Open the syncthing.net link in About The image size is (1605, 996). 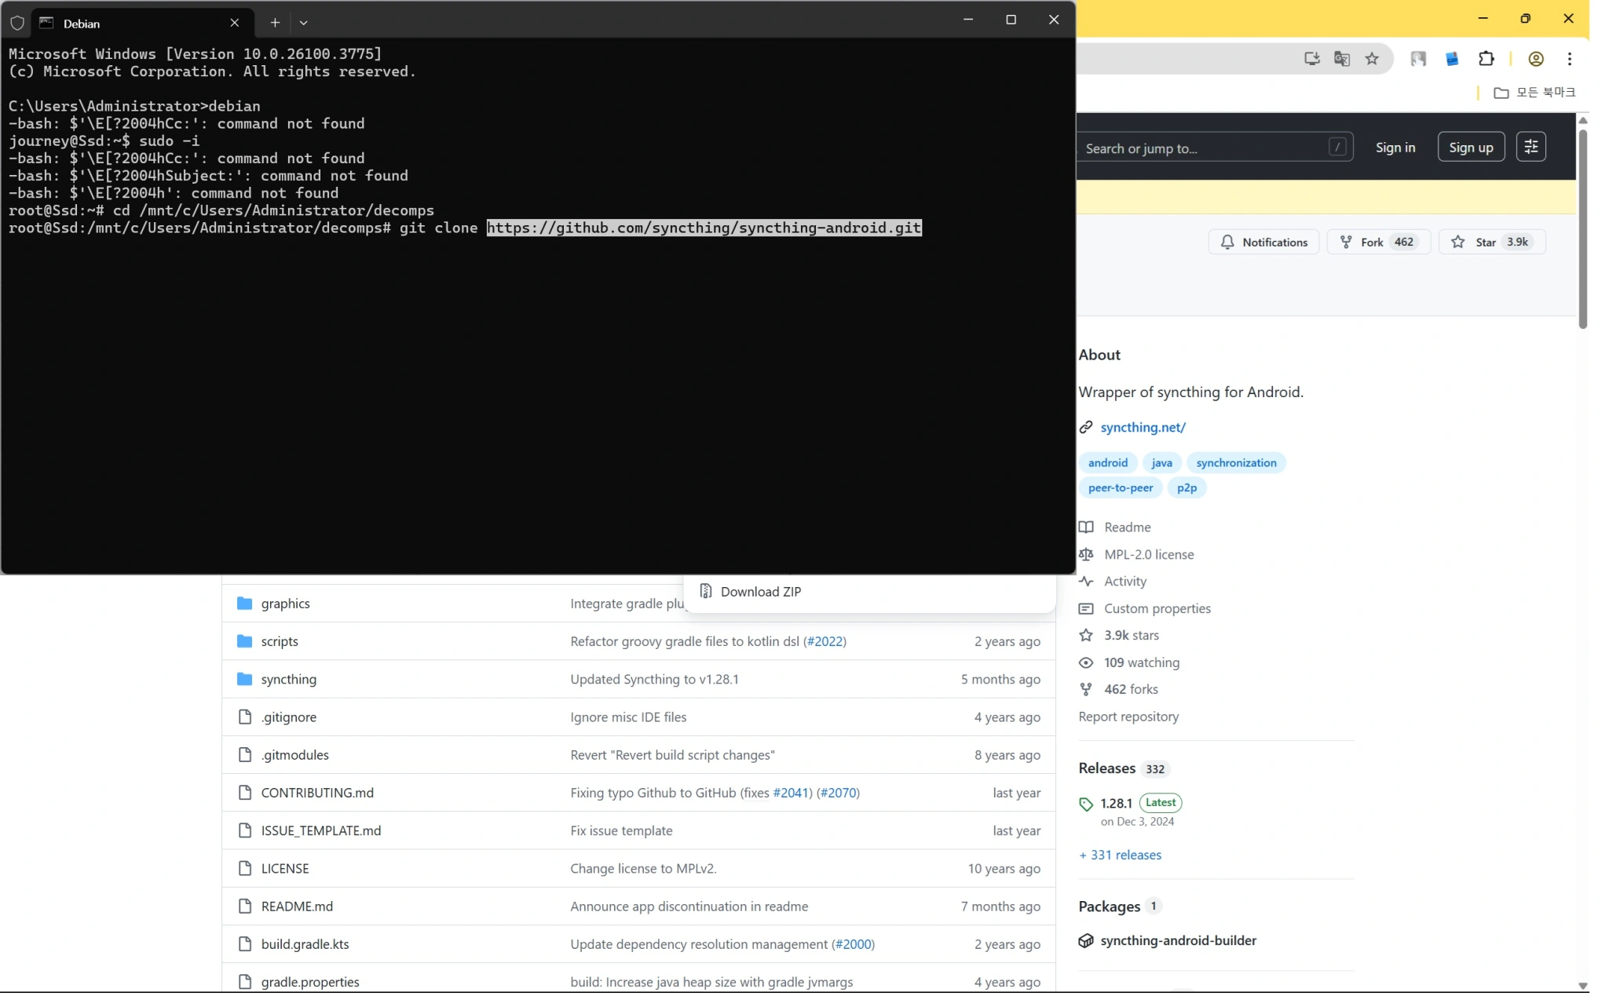click(x=1143, y=428)
